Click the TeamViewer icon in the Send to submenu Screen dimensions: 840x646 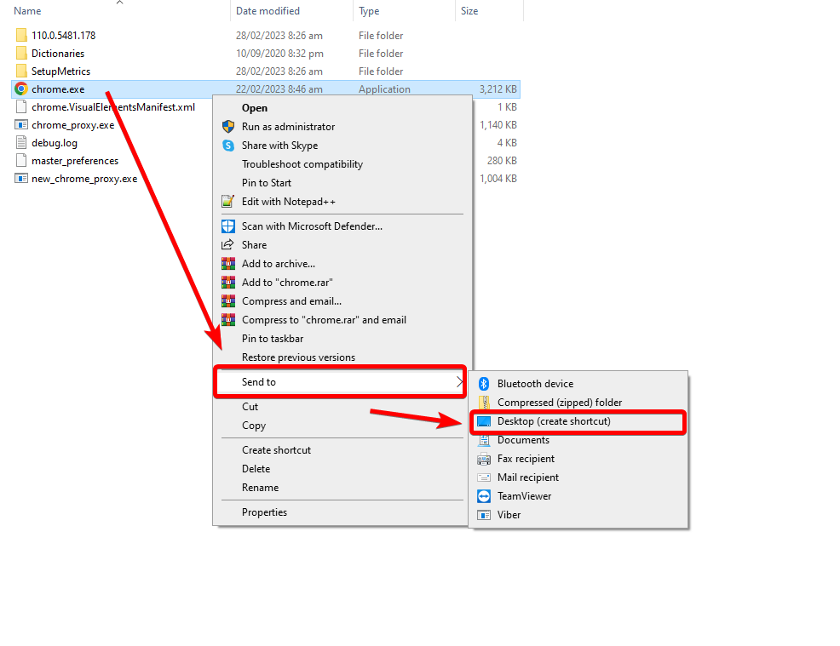click(483, 495)
